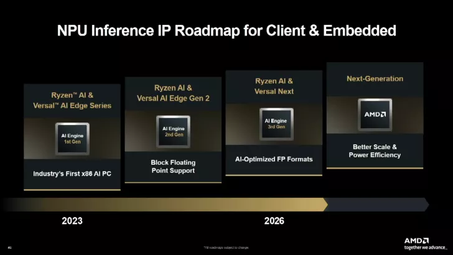This screenshot has height=255, width=453.
Task: Click 'Block Floating Point Support' caption
Action: tap(173, 166)
